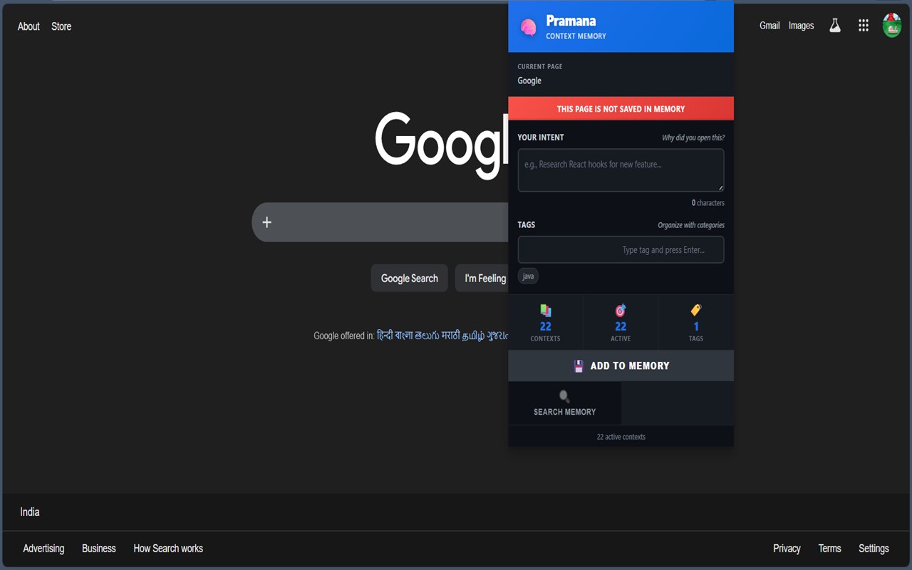Click the Search Memory magnifier icon

[564, 396]
